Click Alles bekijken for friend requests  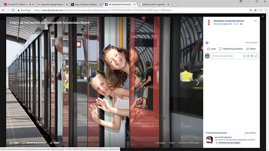pos(250,133)
